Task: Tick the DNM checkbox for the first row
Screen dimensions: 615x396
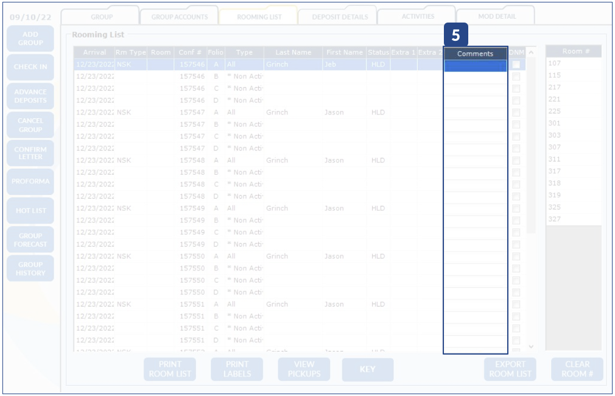Action: [x=516, y=65]
